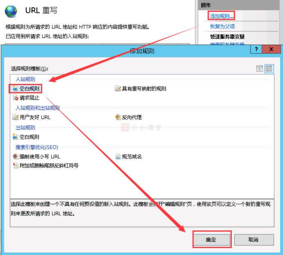Viewport: 283px width, 255px height.
Task: Open help with the ? button
Action: 256,49
